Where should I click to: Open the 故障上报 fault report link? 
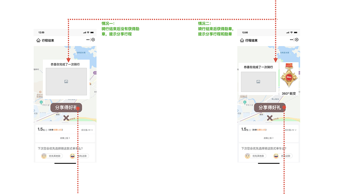click(x=65, y=137)
